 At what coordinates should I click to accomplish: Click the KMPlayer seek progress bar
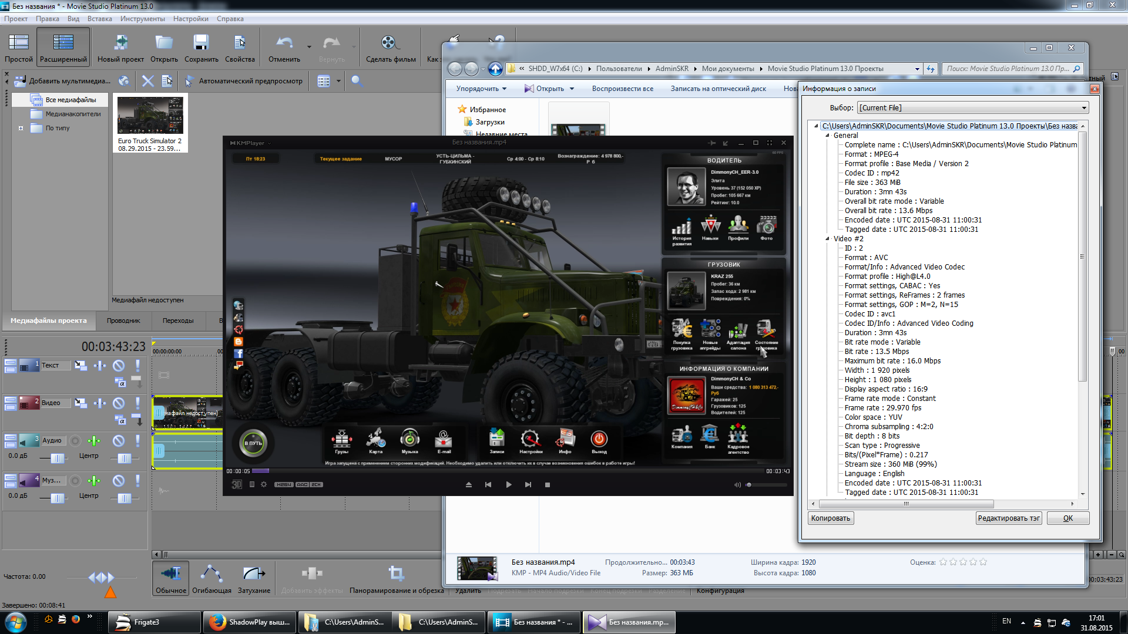(x=508, y=471)
